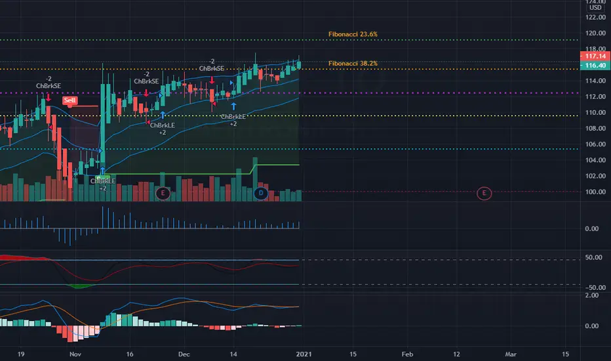611x361 pixels.
Task: Click the 2021 label on the time axis
Action: tap(304, 354)
